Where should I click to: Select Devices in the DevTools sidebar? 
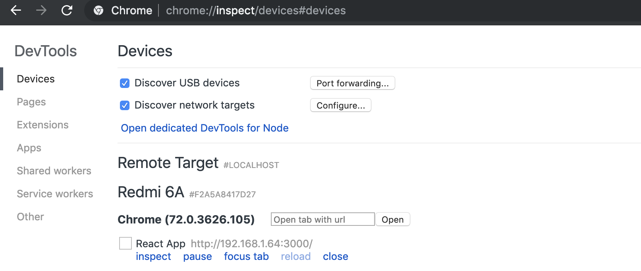(36, 79)
